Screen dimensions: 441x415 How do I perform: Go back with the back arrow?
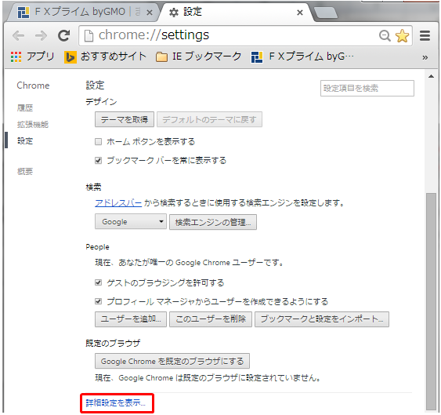coord(19,36)
